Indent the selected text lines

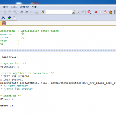pyautogui.click(x=21, y=12)
